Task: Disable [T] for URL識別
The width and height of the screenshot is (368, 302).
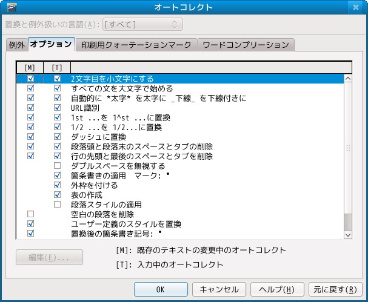Action: click(58, 108)
